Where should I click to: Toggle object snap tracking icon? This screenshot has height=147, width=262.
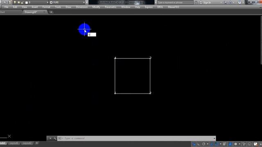tap(212, 144)
